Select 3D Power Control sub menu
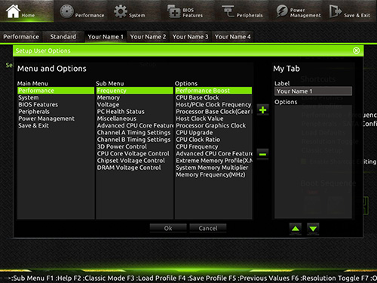The width and height of the screenshot is (377, 283). point(135,146)
